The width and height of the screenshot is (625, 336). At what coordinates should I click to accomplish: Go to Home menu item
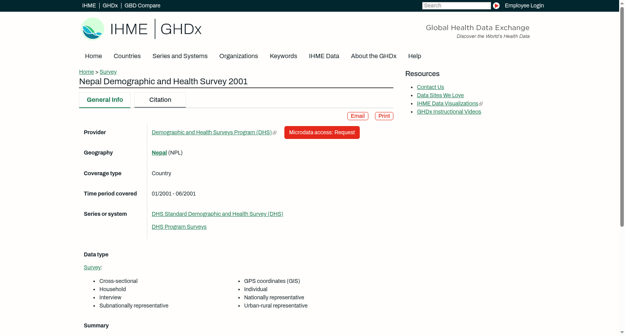93,56
